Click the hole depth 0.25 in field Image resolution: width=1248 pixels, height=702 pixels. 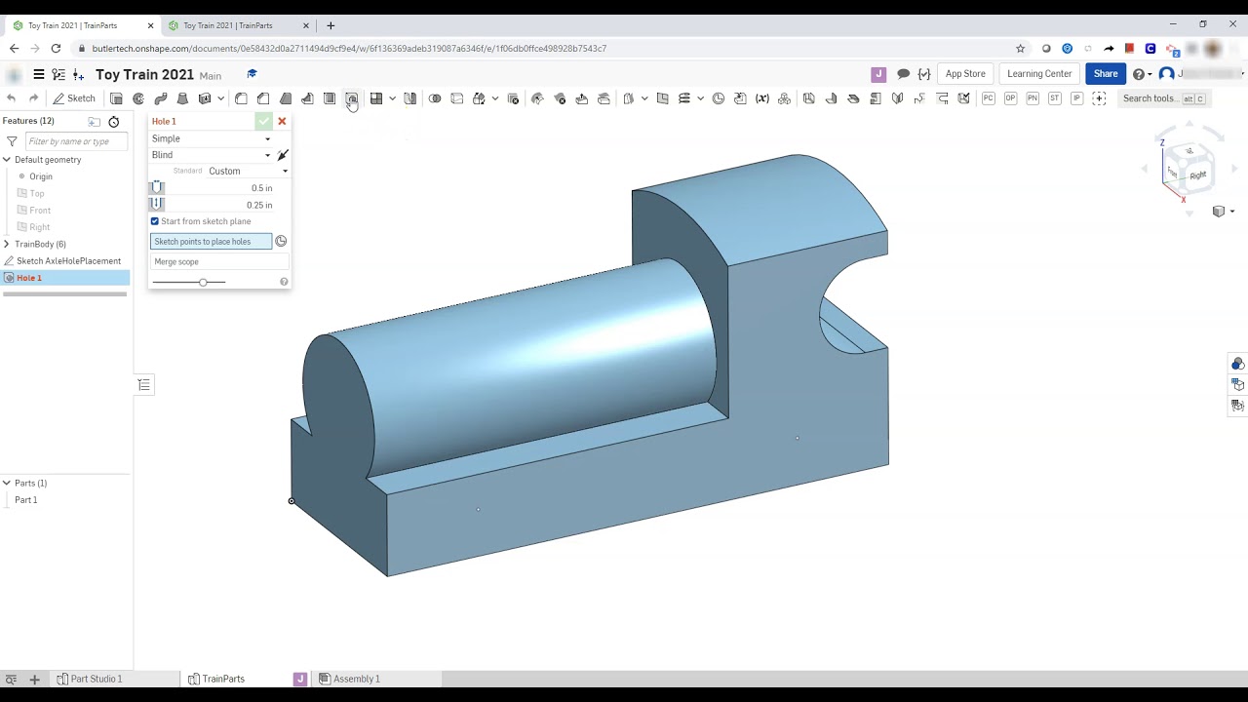(221, 205)
